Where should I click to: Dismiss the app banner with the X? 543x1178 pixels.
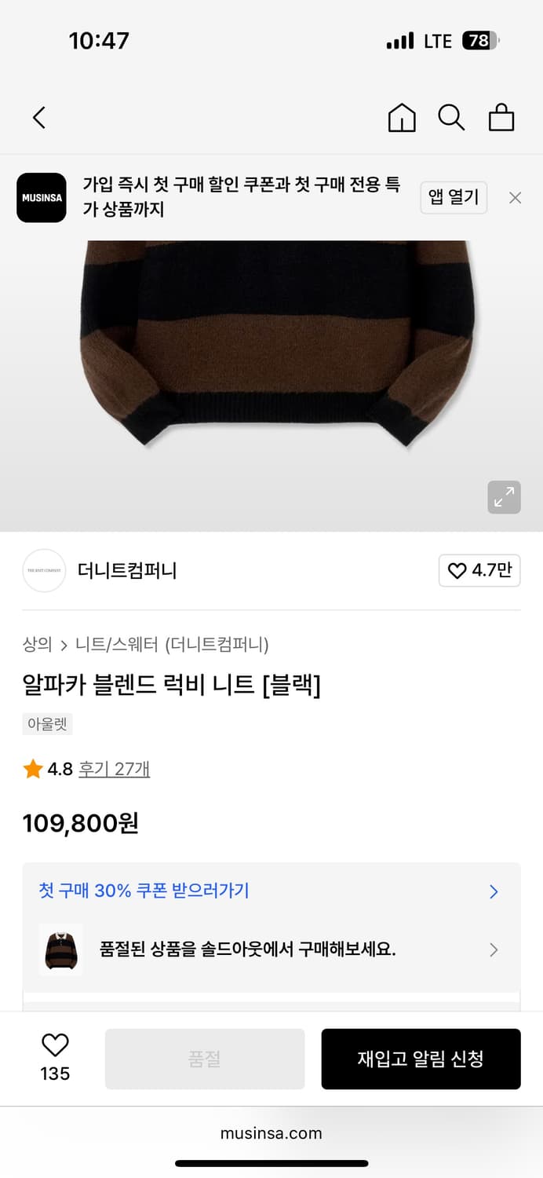[x=515, y=198]
